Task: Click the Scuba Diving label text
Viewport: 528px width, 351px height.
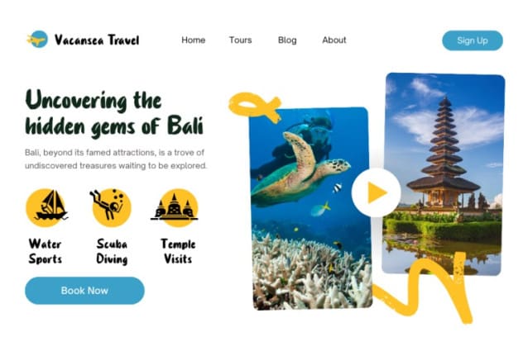Action: click(112, 252)
